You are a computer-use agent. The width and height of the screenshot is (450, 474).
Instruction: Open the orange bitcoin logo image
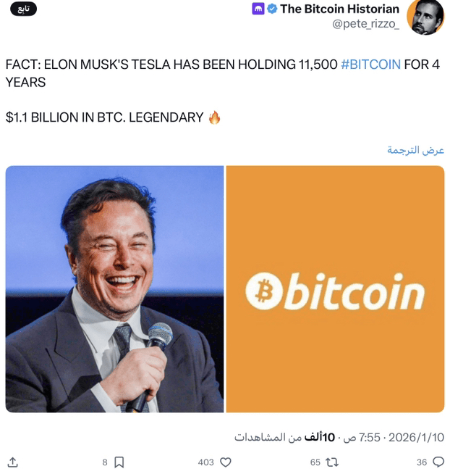pyautogui.click(x=335, y=289)
